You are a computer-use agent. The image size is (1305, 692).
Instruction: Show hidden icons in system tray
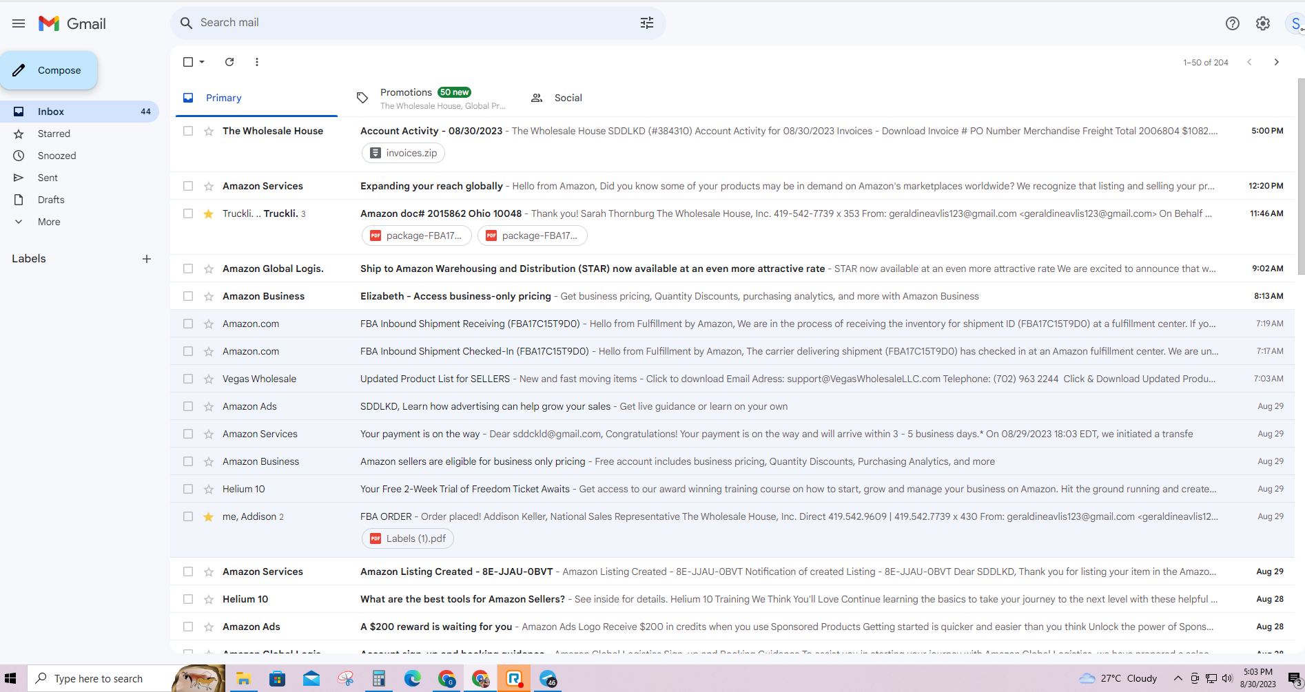[x=1178, y=679]
